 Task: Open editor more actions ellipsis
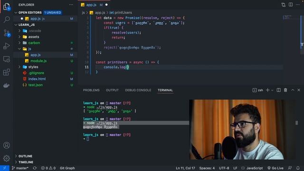(298, 5)
